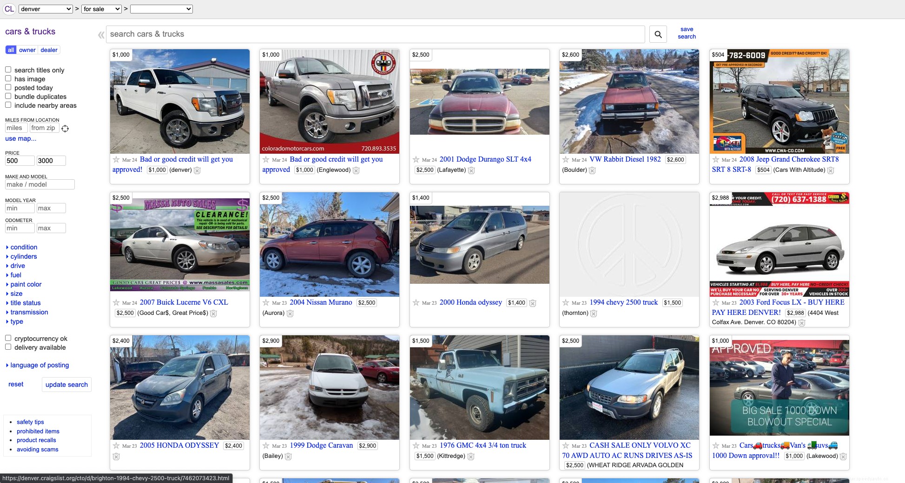
Task: Hide the 2007 Buick Lucerne using banish icon
Action: pyautogui.click(x=213, y=313)
